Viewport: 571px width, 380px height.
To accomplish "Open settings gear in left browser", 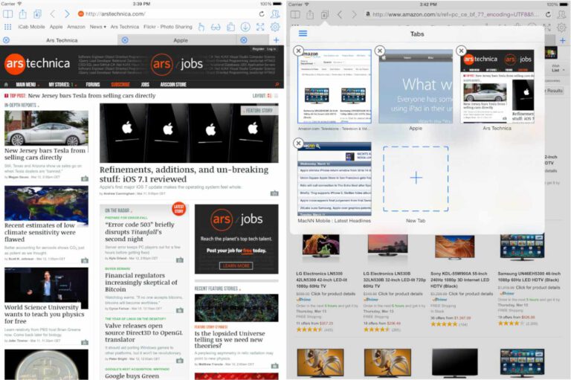I will (275, 27).
